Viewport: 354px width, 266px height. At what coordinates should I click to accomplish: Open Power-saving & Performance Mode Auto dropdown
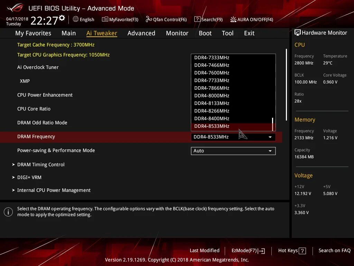(233, 151)
